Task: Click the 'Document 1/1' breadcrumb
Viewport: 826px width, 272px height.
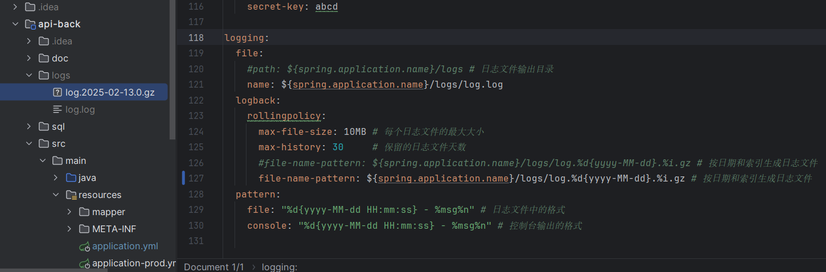Action: pos(213,267)
